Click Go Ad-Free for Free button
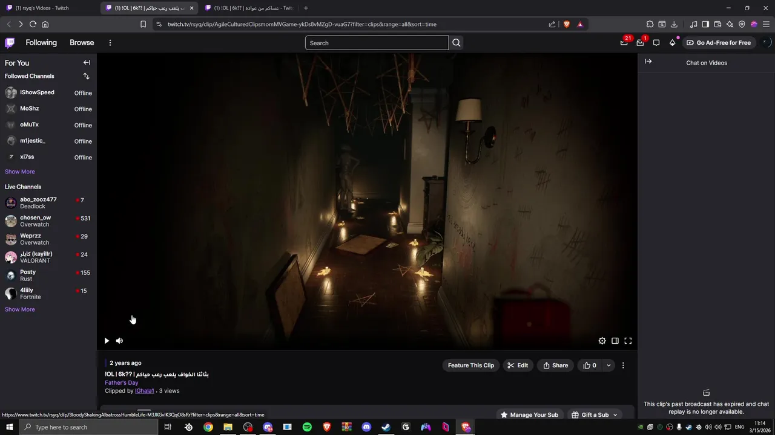The height and width of the screenshot is (435, 775). (x=718, y=43)
